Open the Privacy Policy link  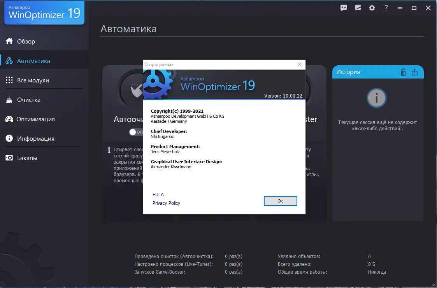(x=167, y=203)
